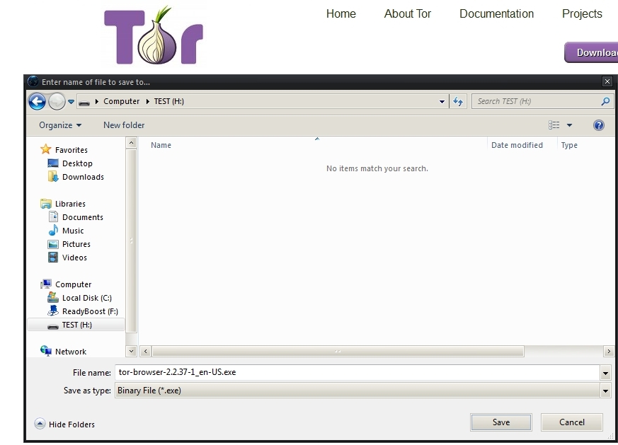Click the Libraries folder icon
The width and height of the screenshot is (618, 445).
(x=46, y=203)
